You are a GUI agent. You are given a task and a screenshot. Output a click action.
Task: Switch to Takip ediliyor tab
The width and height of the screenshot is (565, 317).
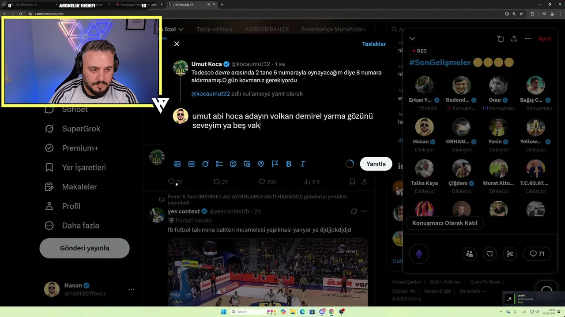[215, 29]
